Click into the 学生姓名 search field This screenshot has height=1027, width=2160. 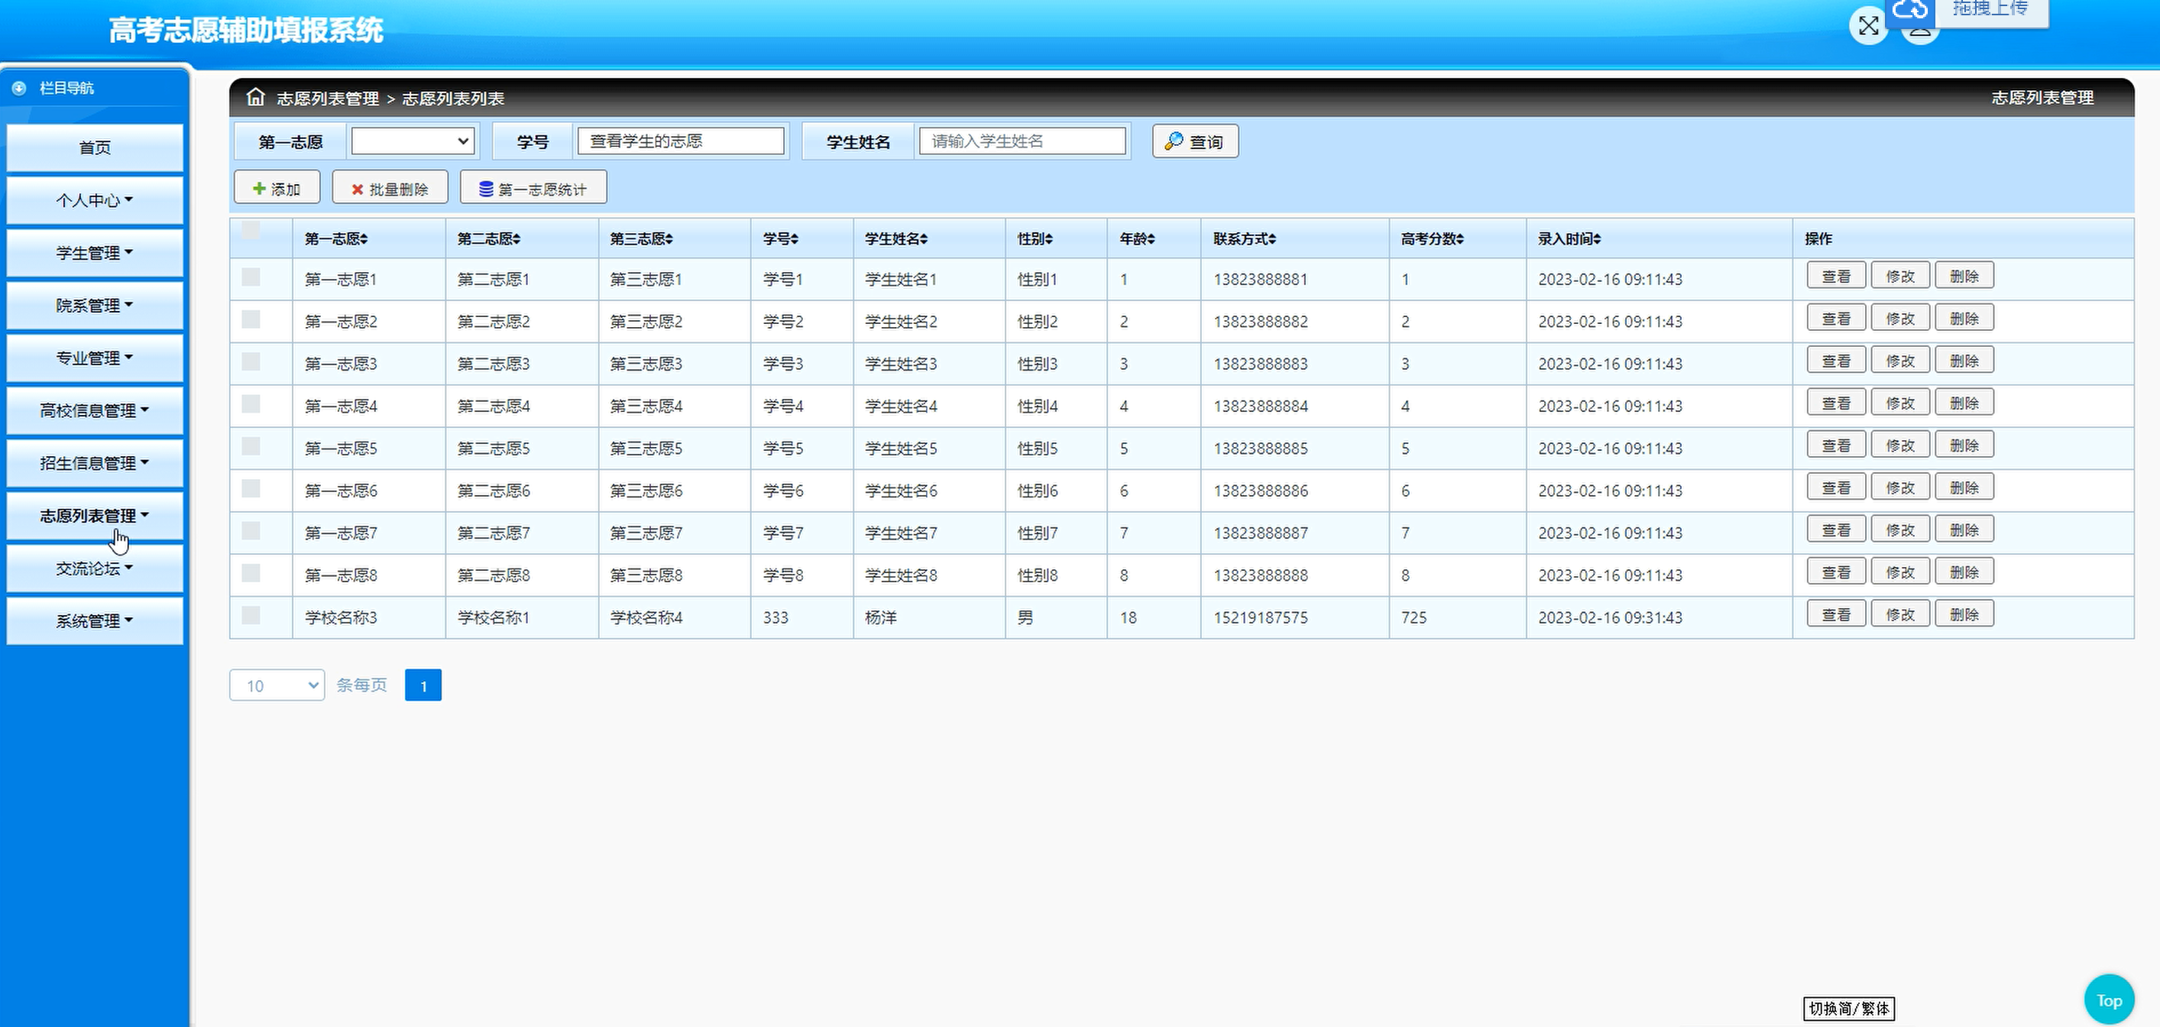[1022, 141]
